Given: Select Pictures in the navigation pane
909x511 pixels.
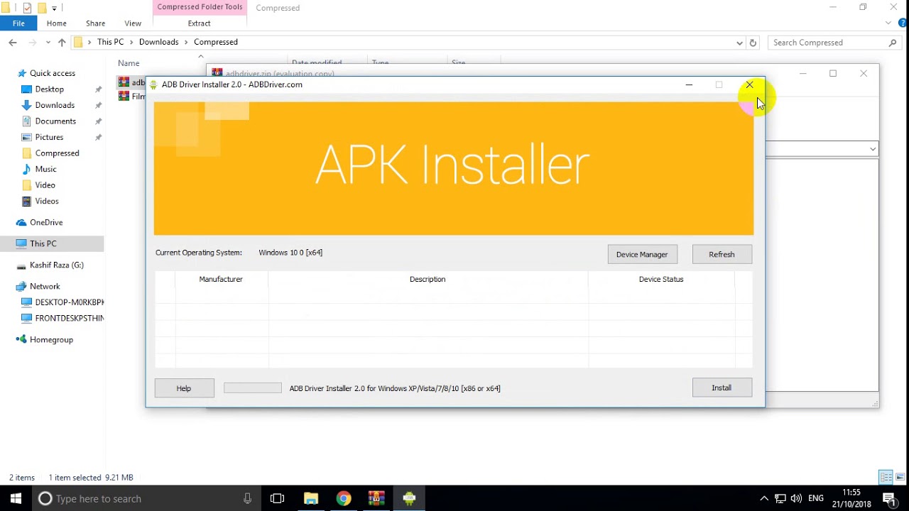Looking at the screenshot, I should [x=49, y=137].
